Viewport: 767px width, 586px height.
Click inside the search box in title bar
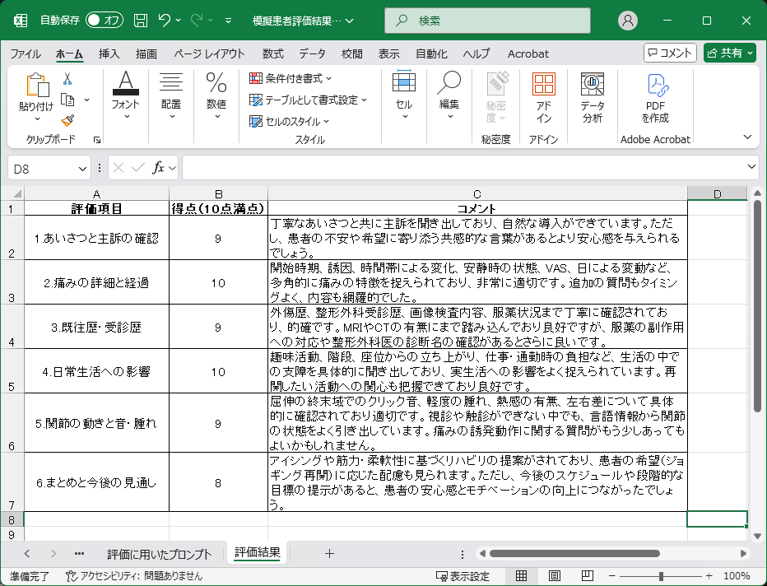492,21
